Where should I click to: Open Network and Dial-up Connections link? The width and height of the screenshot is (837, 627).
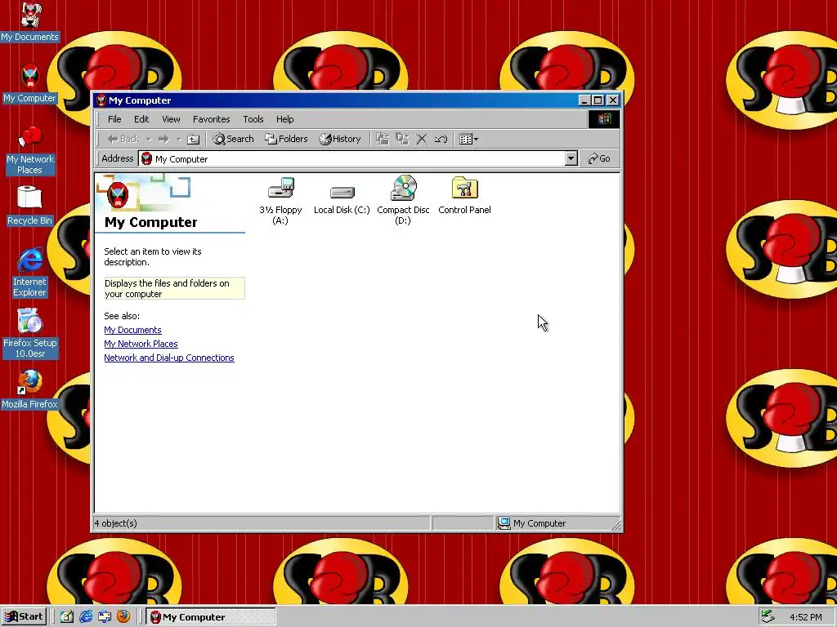click(169, 358)
